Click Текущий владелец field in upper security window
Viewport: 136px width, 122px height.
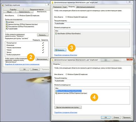[92, 24]
